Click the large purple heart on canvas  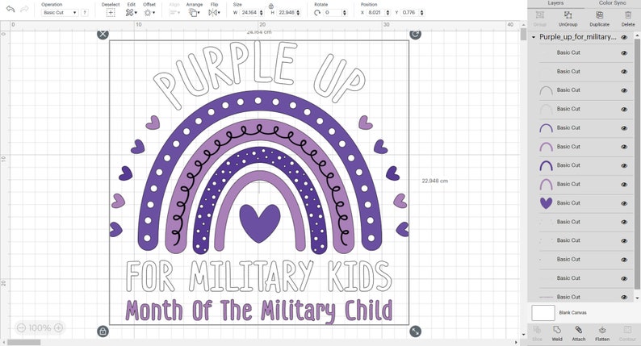260,223
